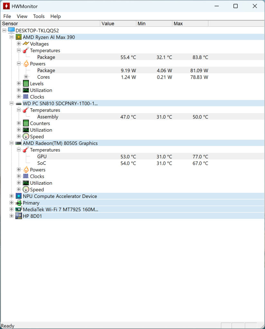The height and width of the screenshot is (329, 265).
Task: Click the Value column header
Action: [x=118, y=23]
